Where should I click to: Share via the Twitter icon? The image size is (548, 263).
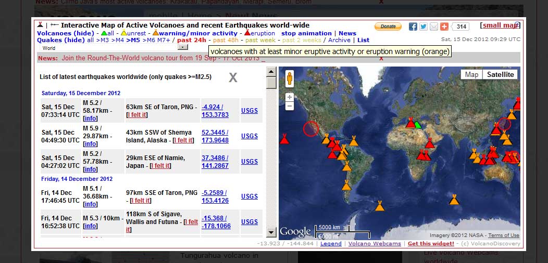click(423, 27)
